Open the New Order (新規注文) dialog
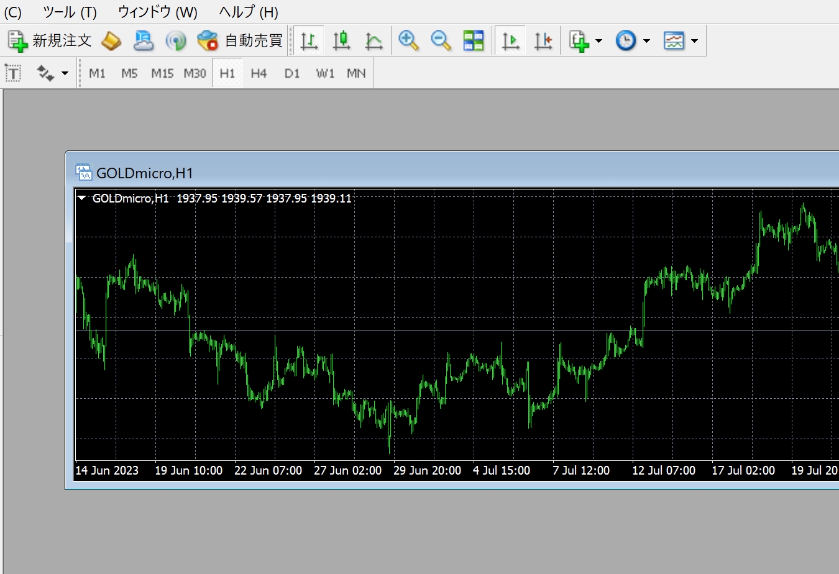 pos(50,41)
